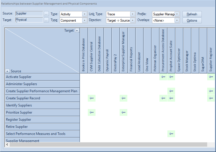This screenshot has height=152, width=216.
Task: Open the Overlays dropdown
Action: (x=177, y=20)
